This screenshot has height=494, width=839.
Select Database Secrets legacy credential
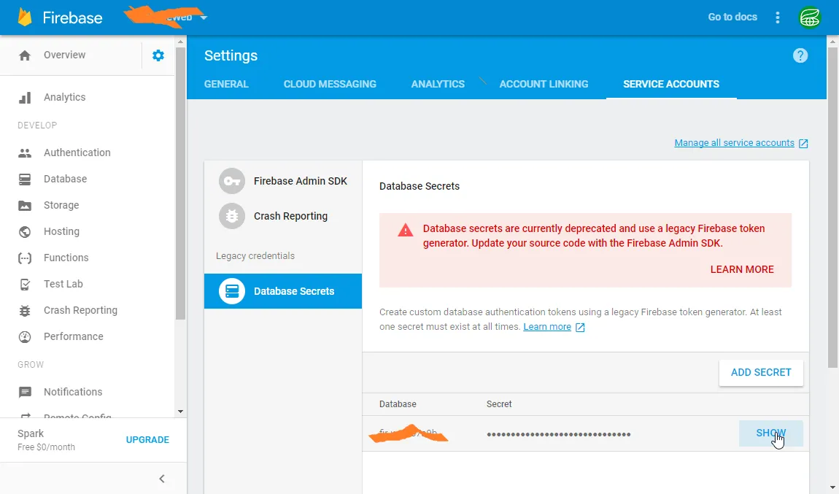pyautogui.click(x=283, y=291)
